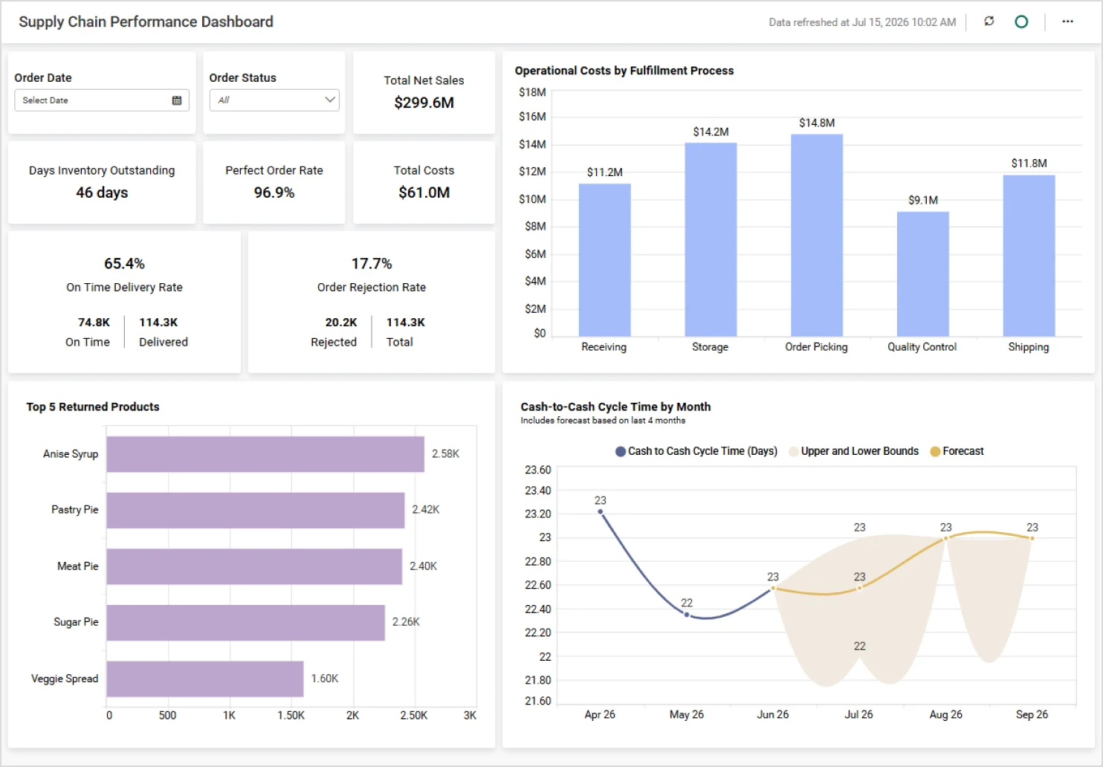Screen dimensions: 1103x767
Task: Click the Perfect Order Rate 96.9% value
Action: coord(274,192)
